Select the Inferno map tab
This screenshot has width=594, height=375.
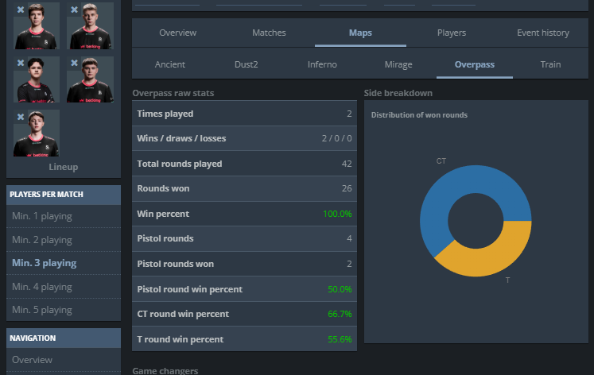[322, 64]
